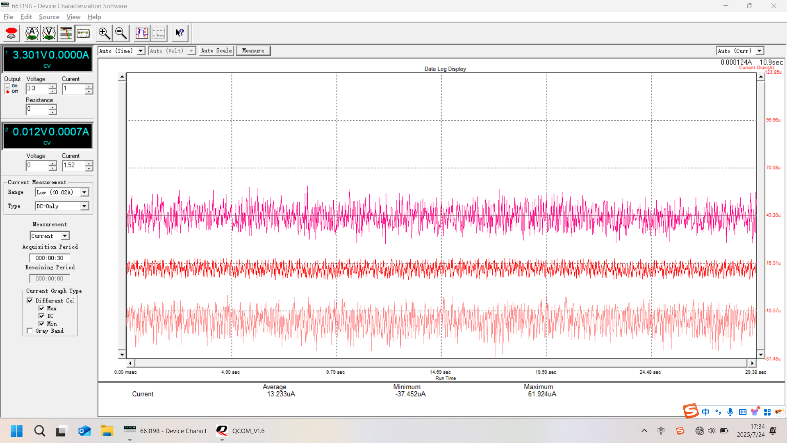Increase Voltage using its up stepper arrow
Screen dimensions: 787x443
tap(52, 86)
